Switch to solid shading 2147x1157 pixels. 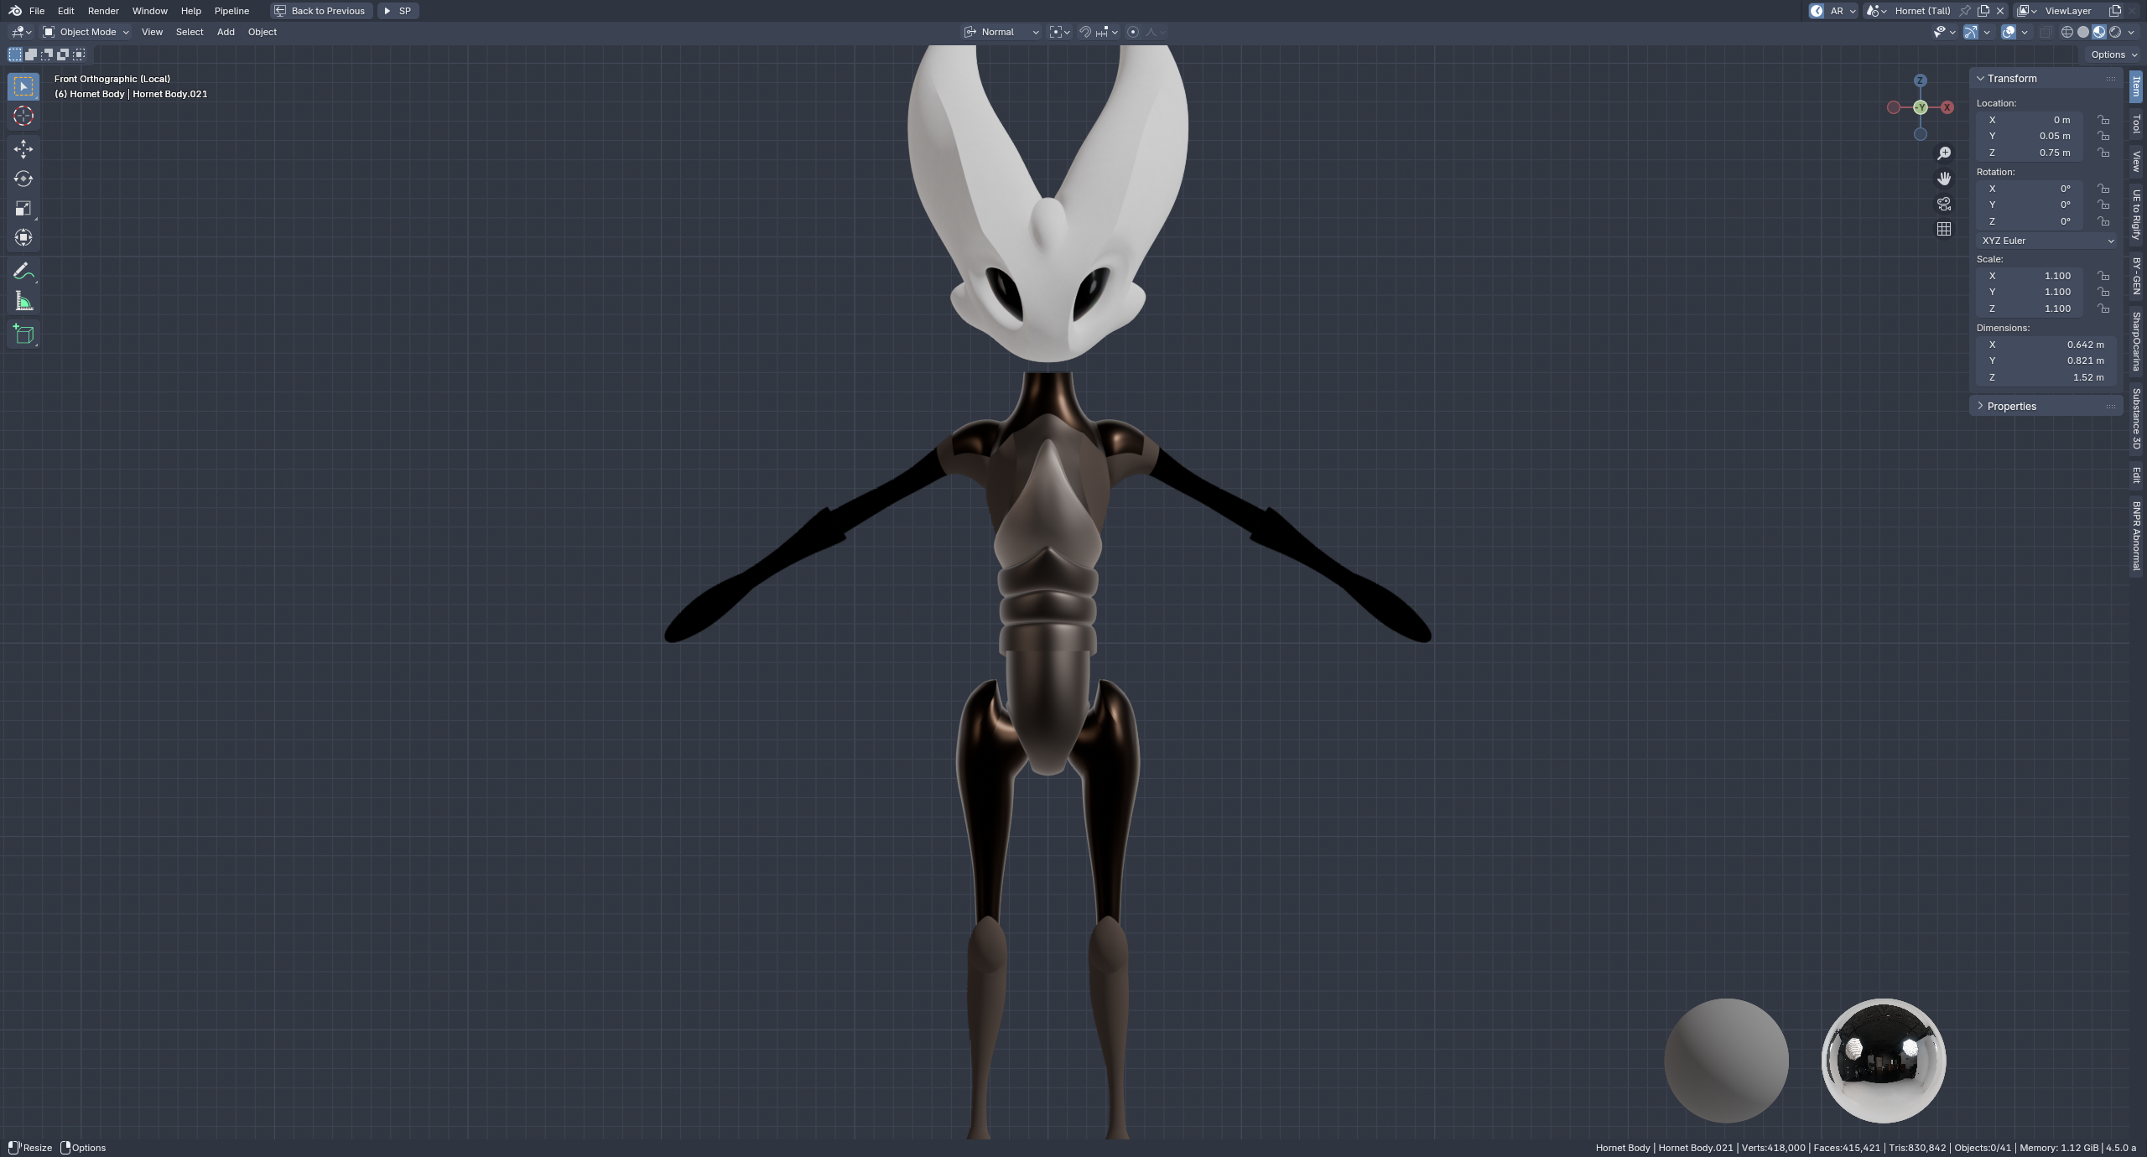coord(2083,32)
